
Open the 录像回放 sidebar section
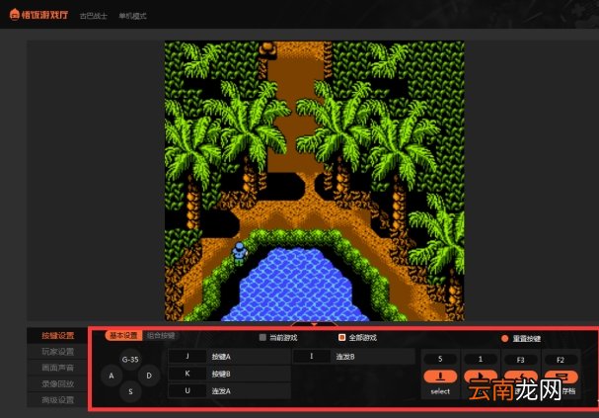click(x=57, y=383)
